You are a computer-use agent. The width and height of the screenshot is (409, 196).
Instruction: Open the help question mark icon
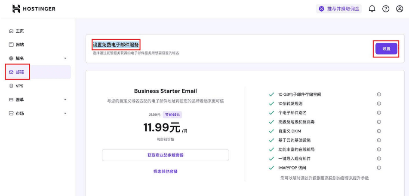pos(386,9)
